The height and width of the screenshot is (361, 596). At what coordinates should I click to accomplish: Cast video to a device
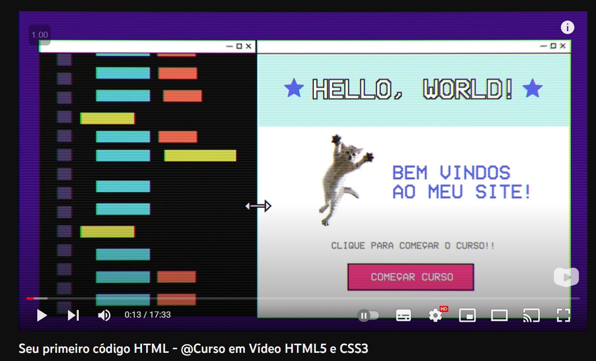[x=532, y=316]
